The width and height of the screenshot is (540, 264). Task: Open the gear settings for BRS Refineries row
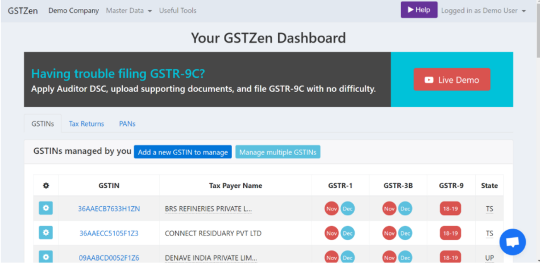(x=46, y=208)
